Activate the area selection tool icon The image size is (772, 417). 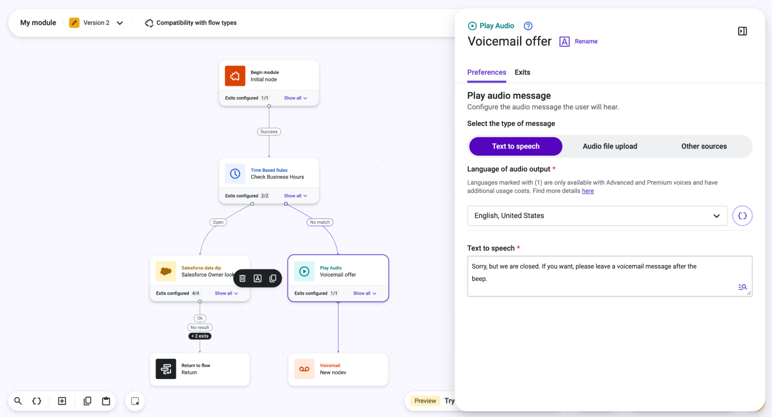click(x=135, y=401)
